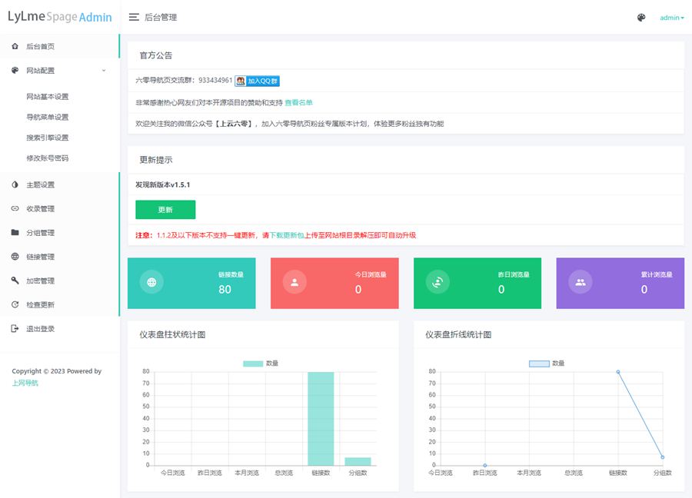Click the link icon beside 收录管理
This screenshot has width=692, height=498.
click(x=15, y=208)
